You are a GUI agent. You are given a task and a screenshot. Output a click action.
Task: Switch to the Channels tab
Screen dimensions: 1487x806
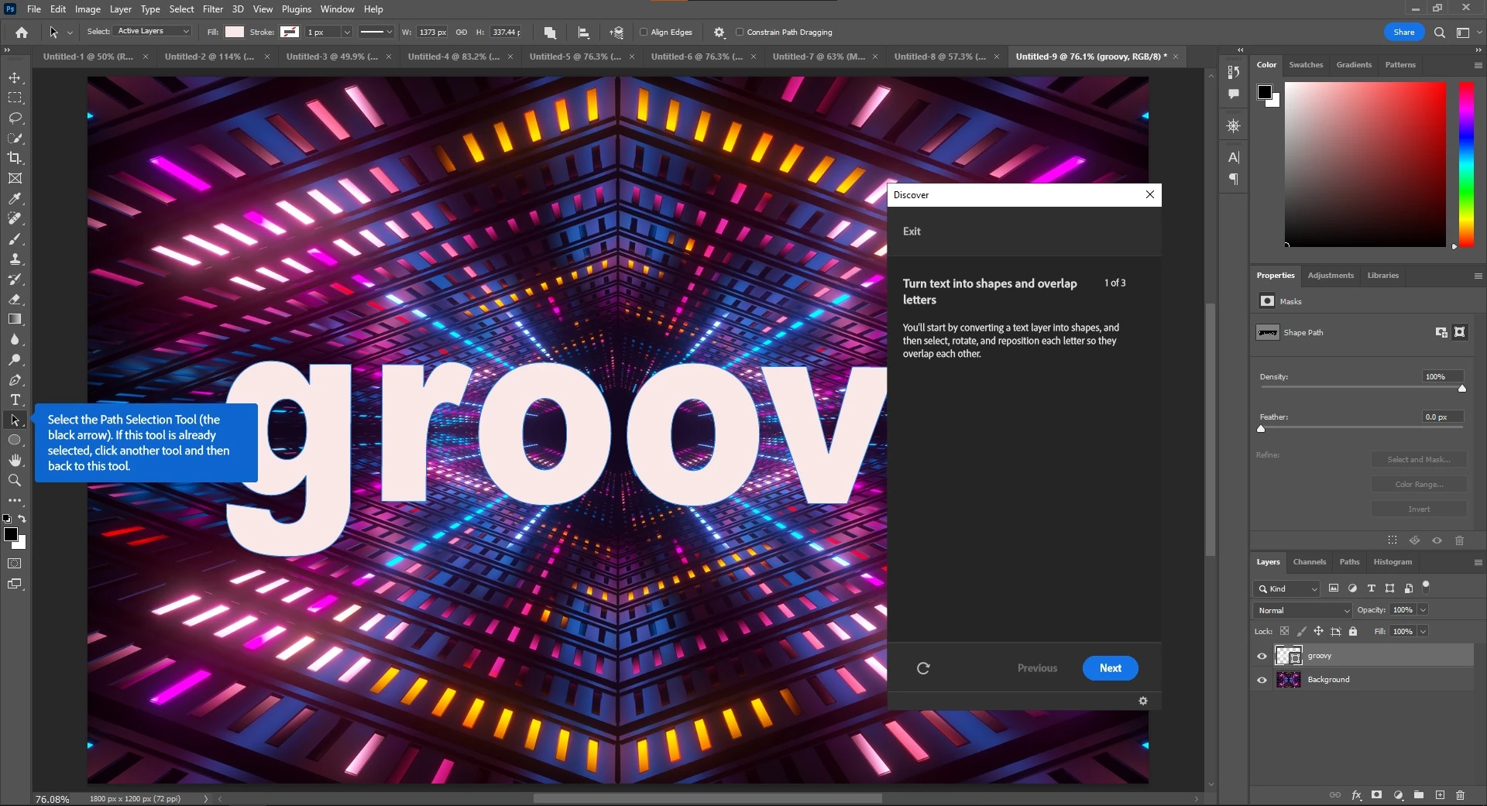point(1310,562)
